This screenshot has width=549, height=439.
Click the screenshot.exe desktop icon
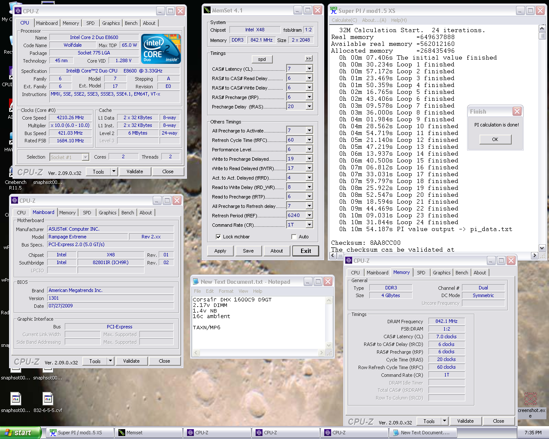(x=531, y=405)
